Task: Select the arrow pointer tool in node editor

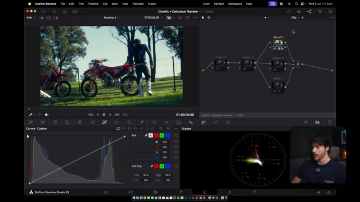Action: pyautogui.click(x=202, y=17)
